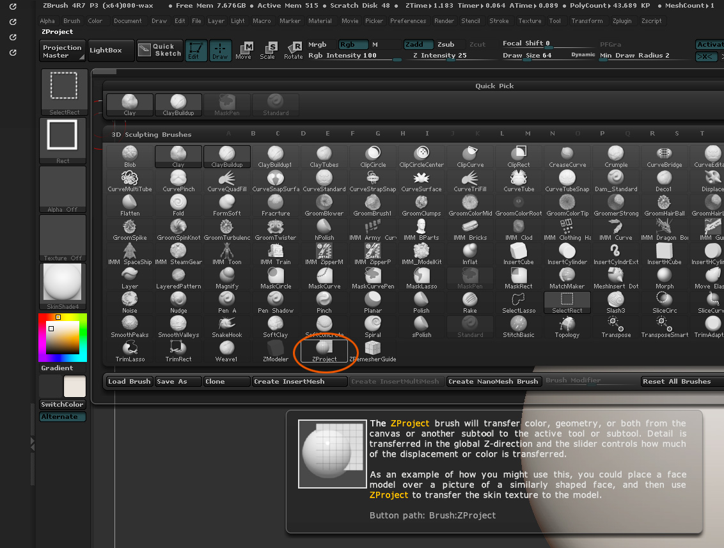
Task: Enable Rotate transform mode
Action: (293, 51)
